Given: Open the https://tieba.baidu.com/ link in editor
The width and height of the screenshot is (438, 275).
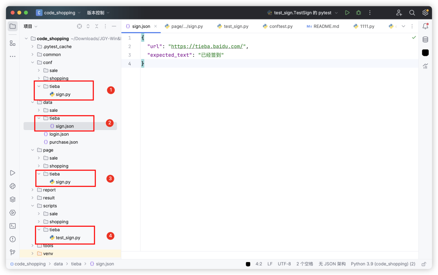Looking at the screenshot, I should [207, 46].
